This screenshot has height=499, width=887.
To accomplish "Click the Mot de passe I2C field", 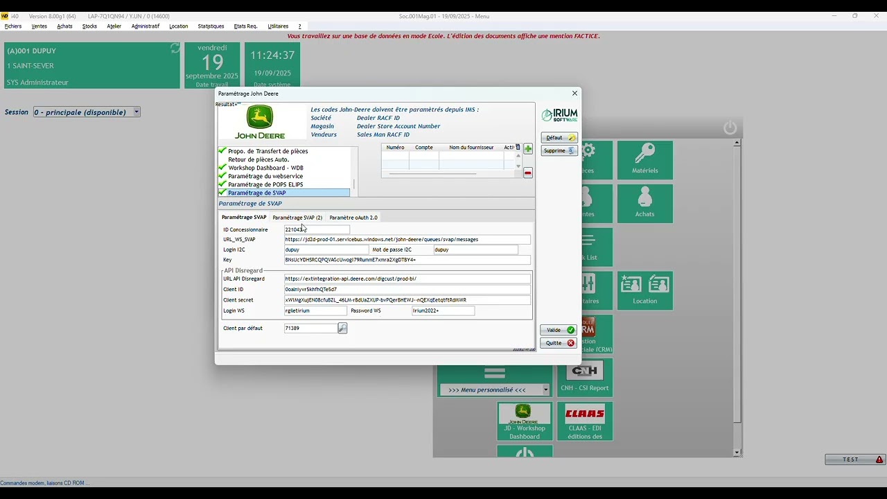I will pos(475,249).
